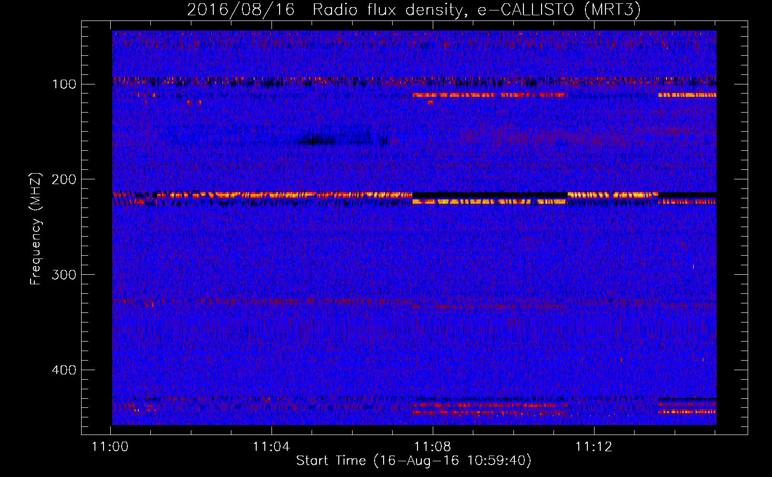Click the 100 frequency tick label

pos(64,84)
